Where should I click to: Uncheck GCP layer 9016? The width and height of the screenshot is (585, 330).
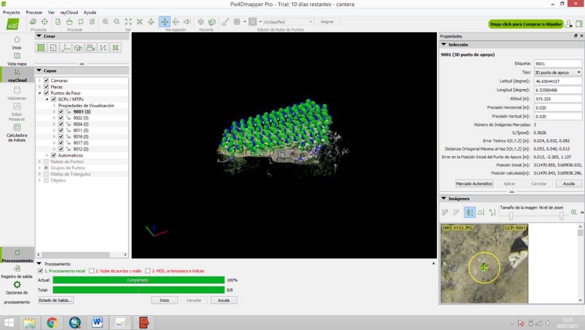60,136
